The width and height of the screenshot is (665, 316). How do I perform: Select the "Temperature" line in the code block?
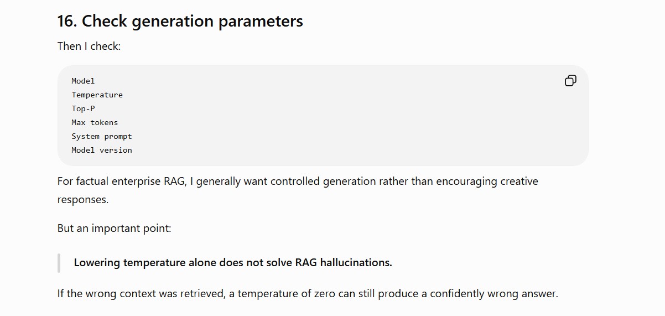click(97, 95)
